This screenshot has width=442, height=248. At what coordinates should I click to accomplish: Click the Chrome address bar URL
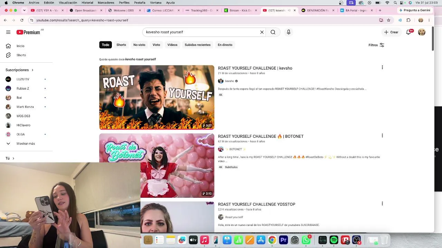point(82,20)
